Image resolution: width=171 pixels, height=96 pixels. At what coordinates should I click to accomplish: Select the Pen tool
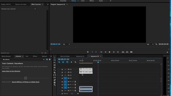pos(55,80)
